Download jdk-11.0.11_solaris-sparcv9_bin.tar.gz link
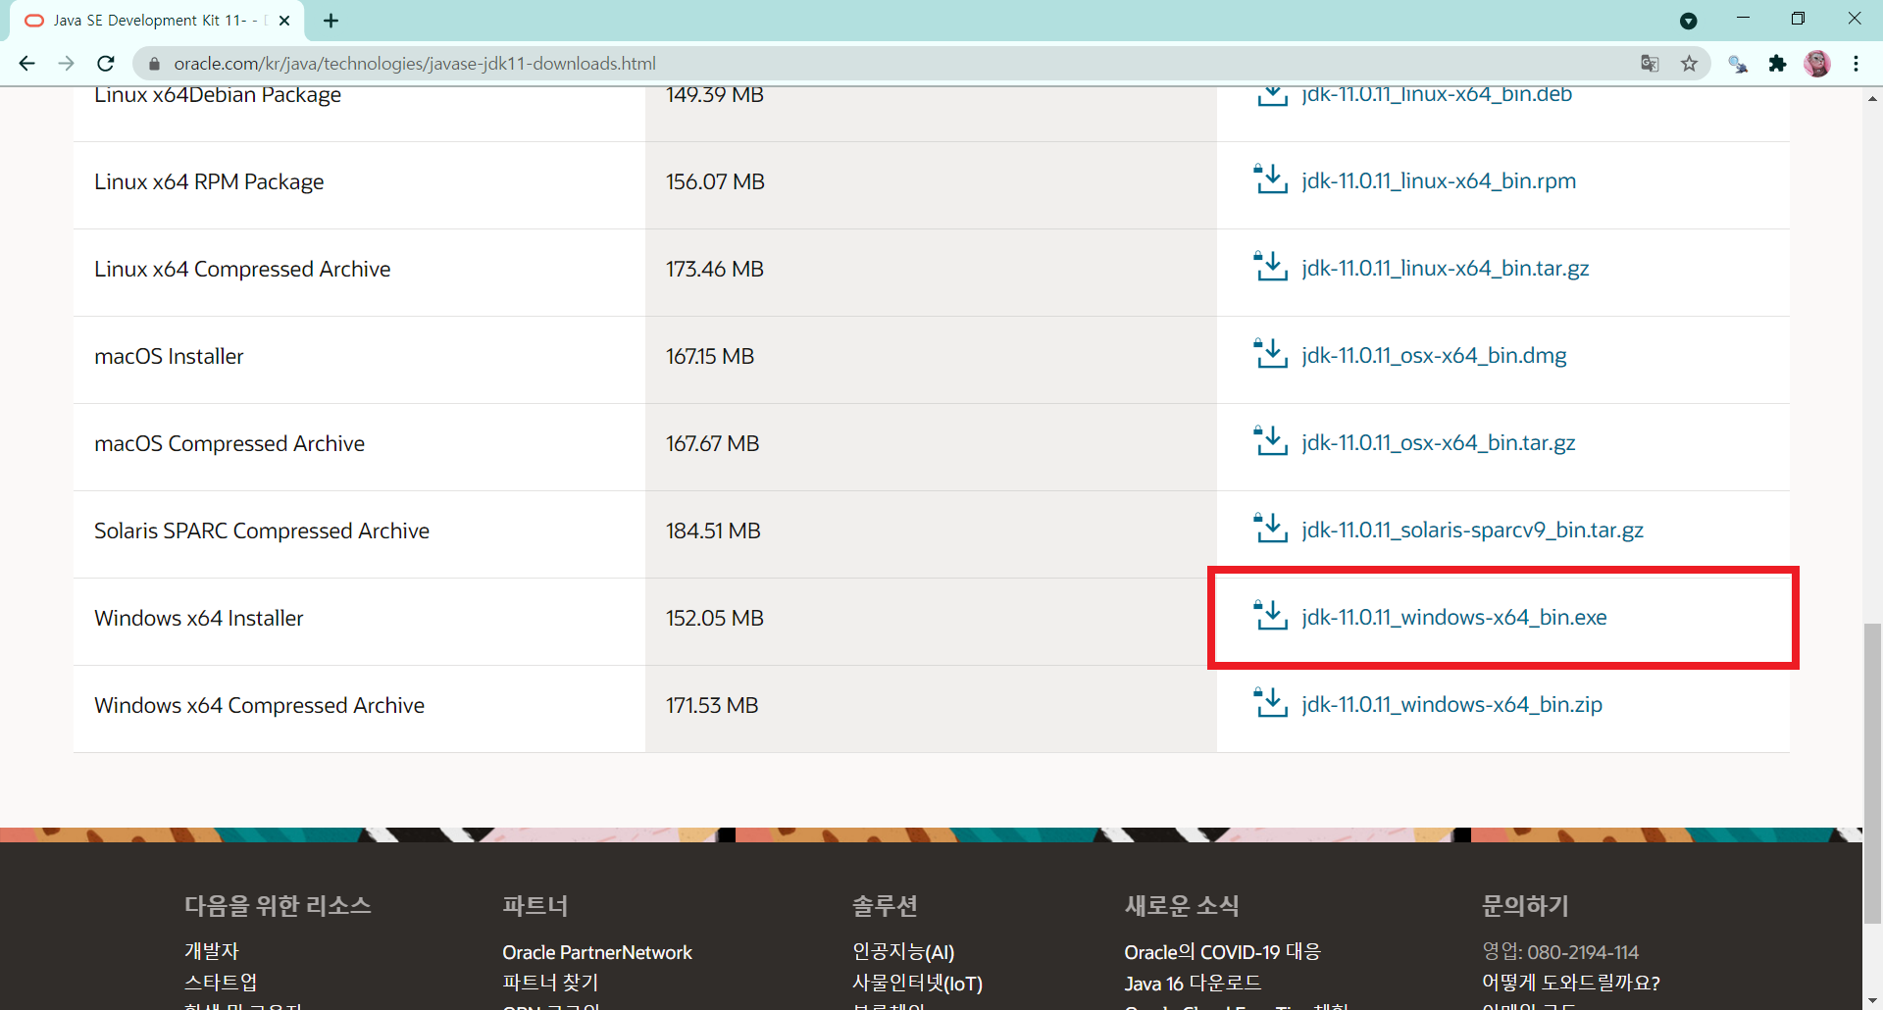Viewport: 1883px width, 1010px height. (x=1472, y=530)
